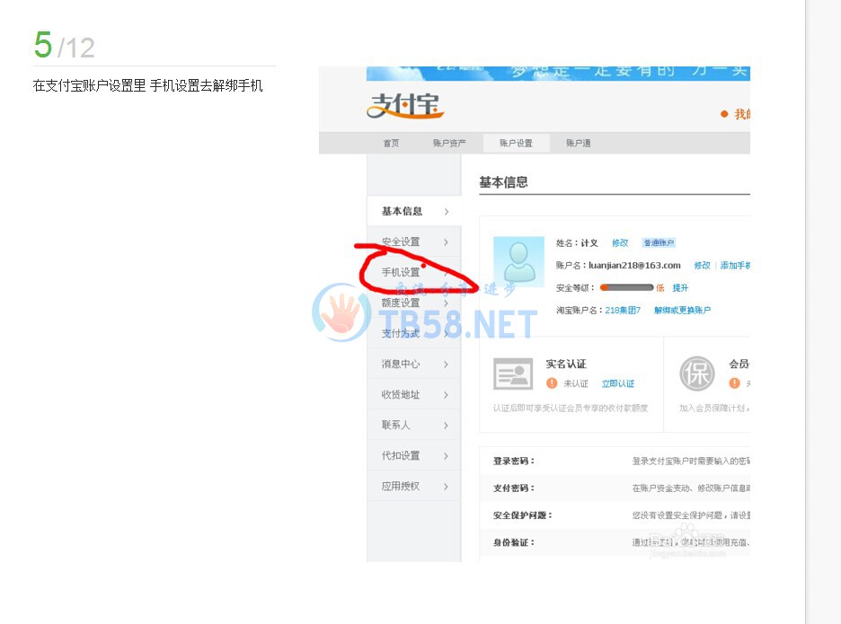This screenshot has height=624, width=841.
Task: Click the 实名认证 ID card icon
Action: tap(512, 374)
